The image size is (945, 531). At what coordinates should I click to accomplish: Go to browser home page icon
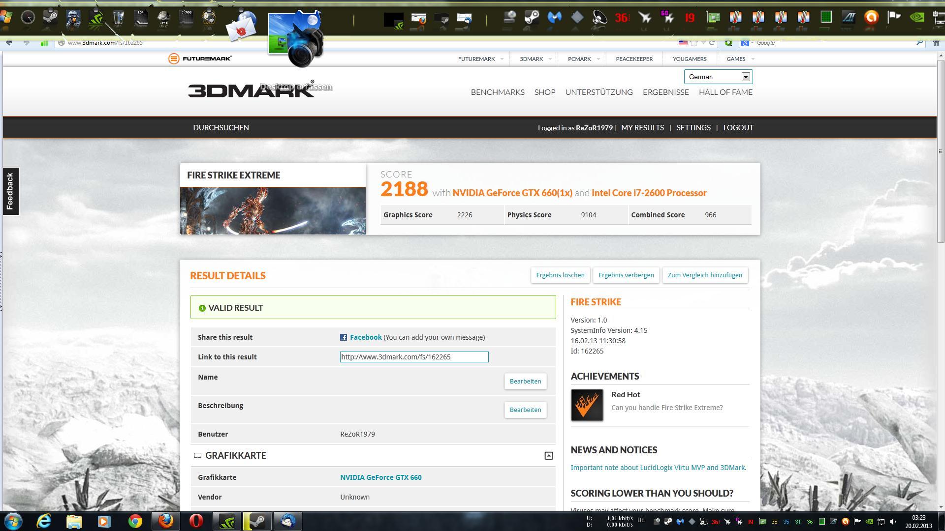(936, 43)
